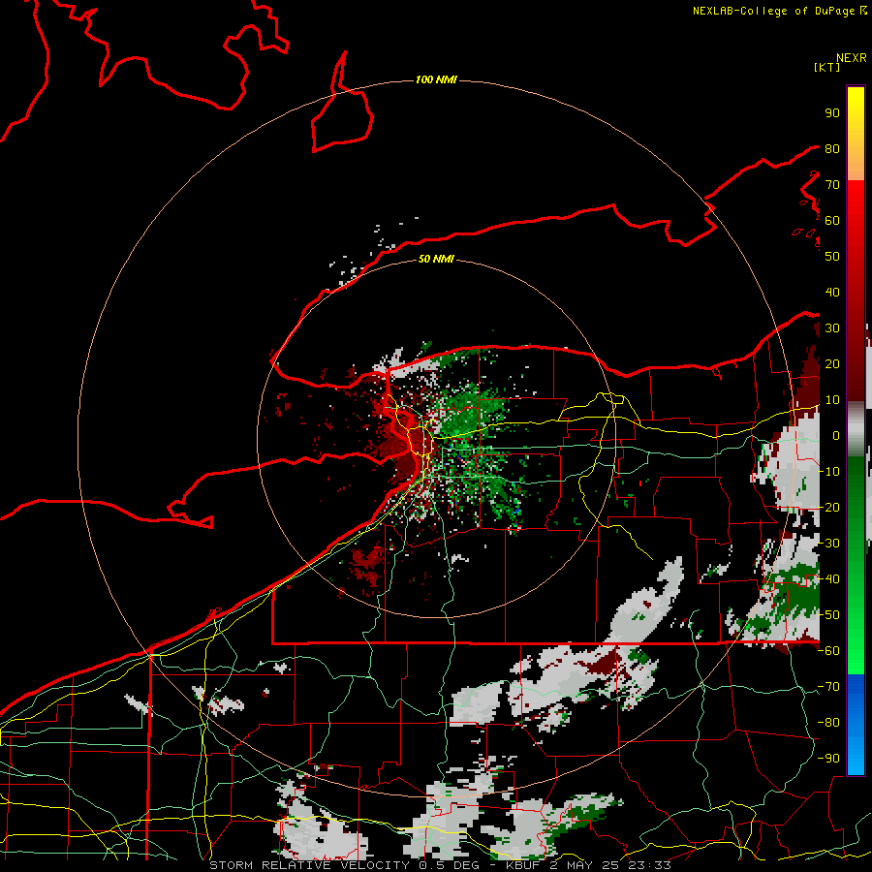Click the 50 value on the color scale
The image size is (872, 872).
click(x=832, y=257)
